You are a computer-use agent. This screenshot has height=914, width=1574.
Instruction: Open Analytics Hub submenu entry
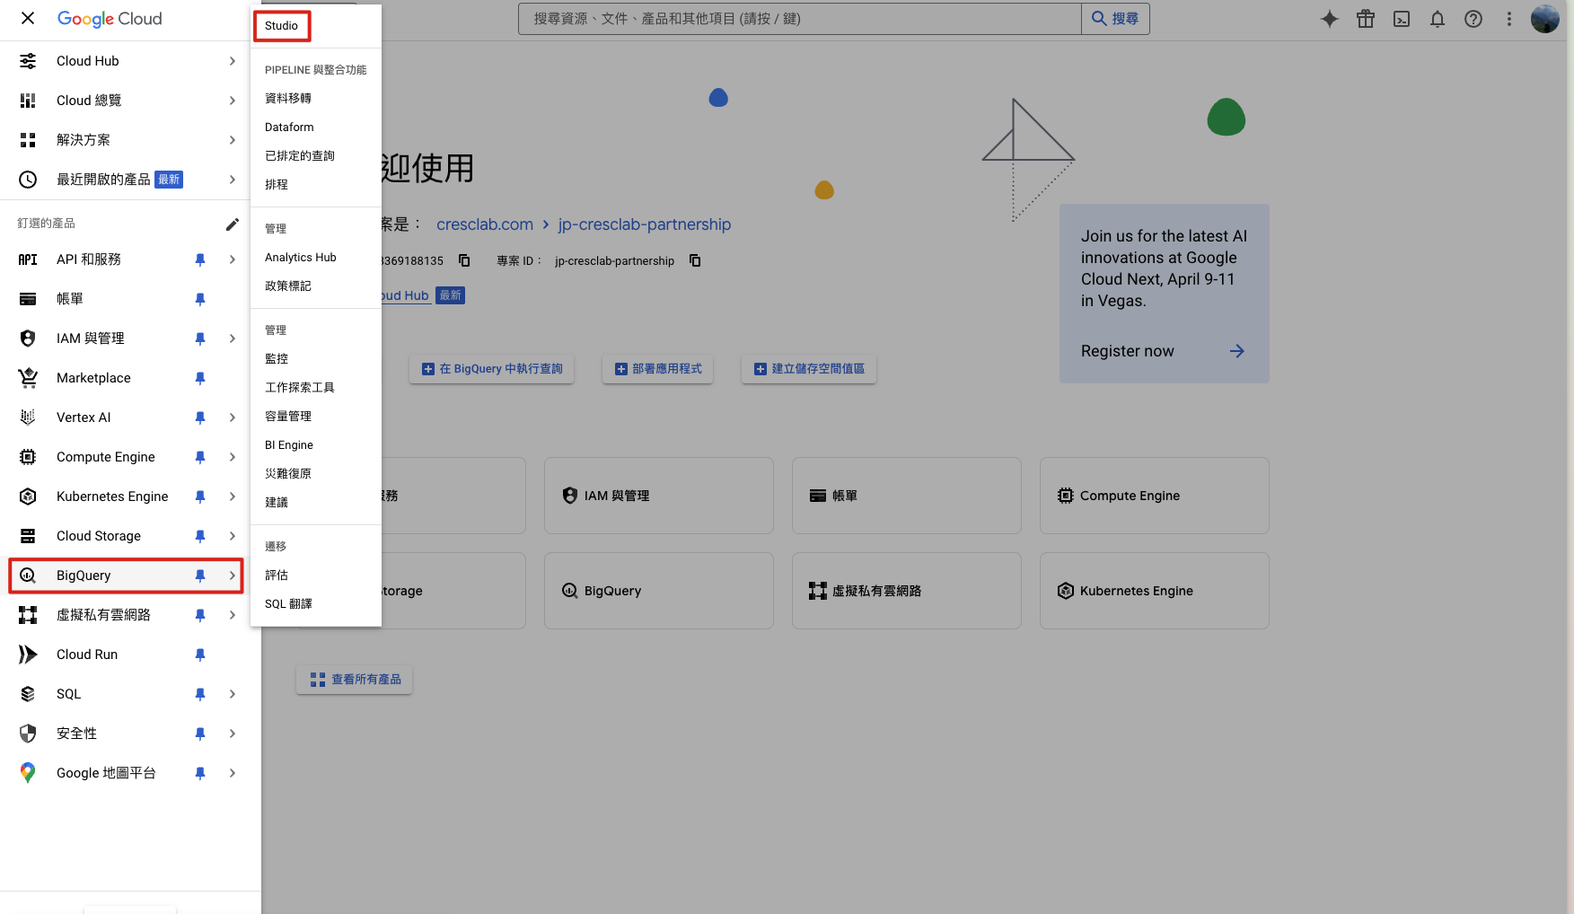[316, 257]
